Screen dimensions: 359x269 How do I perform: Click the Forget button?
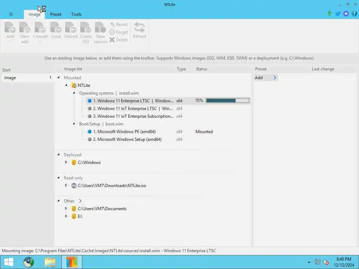[118, 32]
